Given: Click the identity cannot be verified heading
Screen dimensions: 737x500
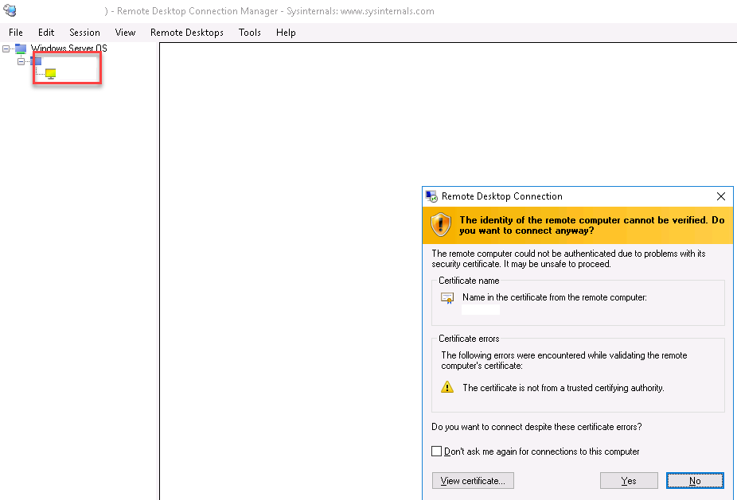Looking at the screenshot, I should point(592,225).
